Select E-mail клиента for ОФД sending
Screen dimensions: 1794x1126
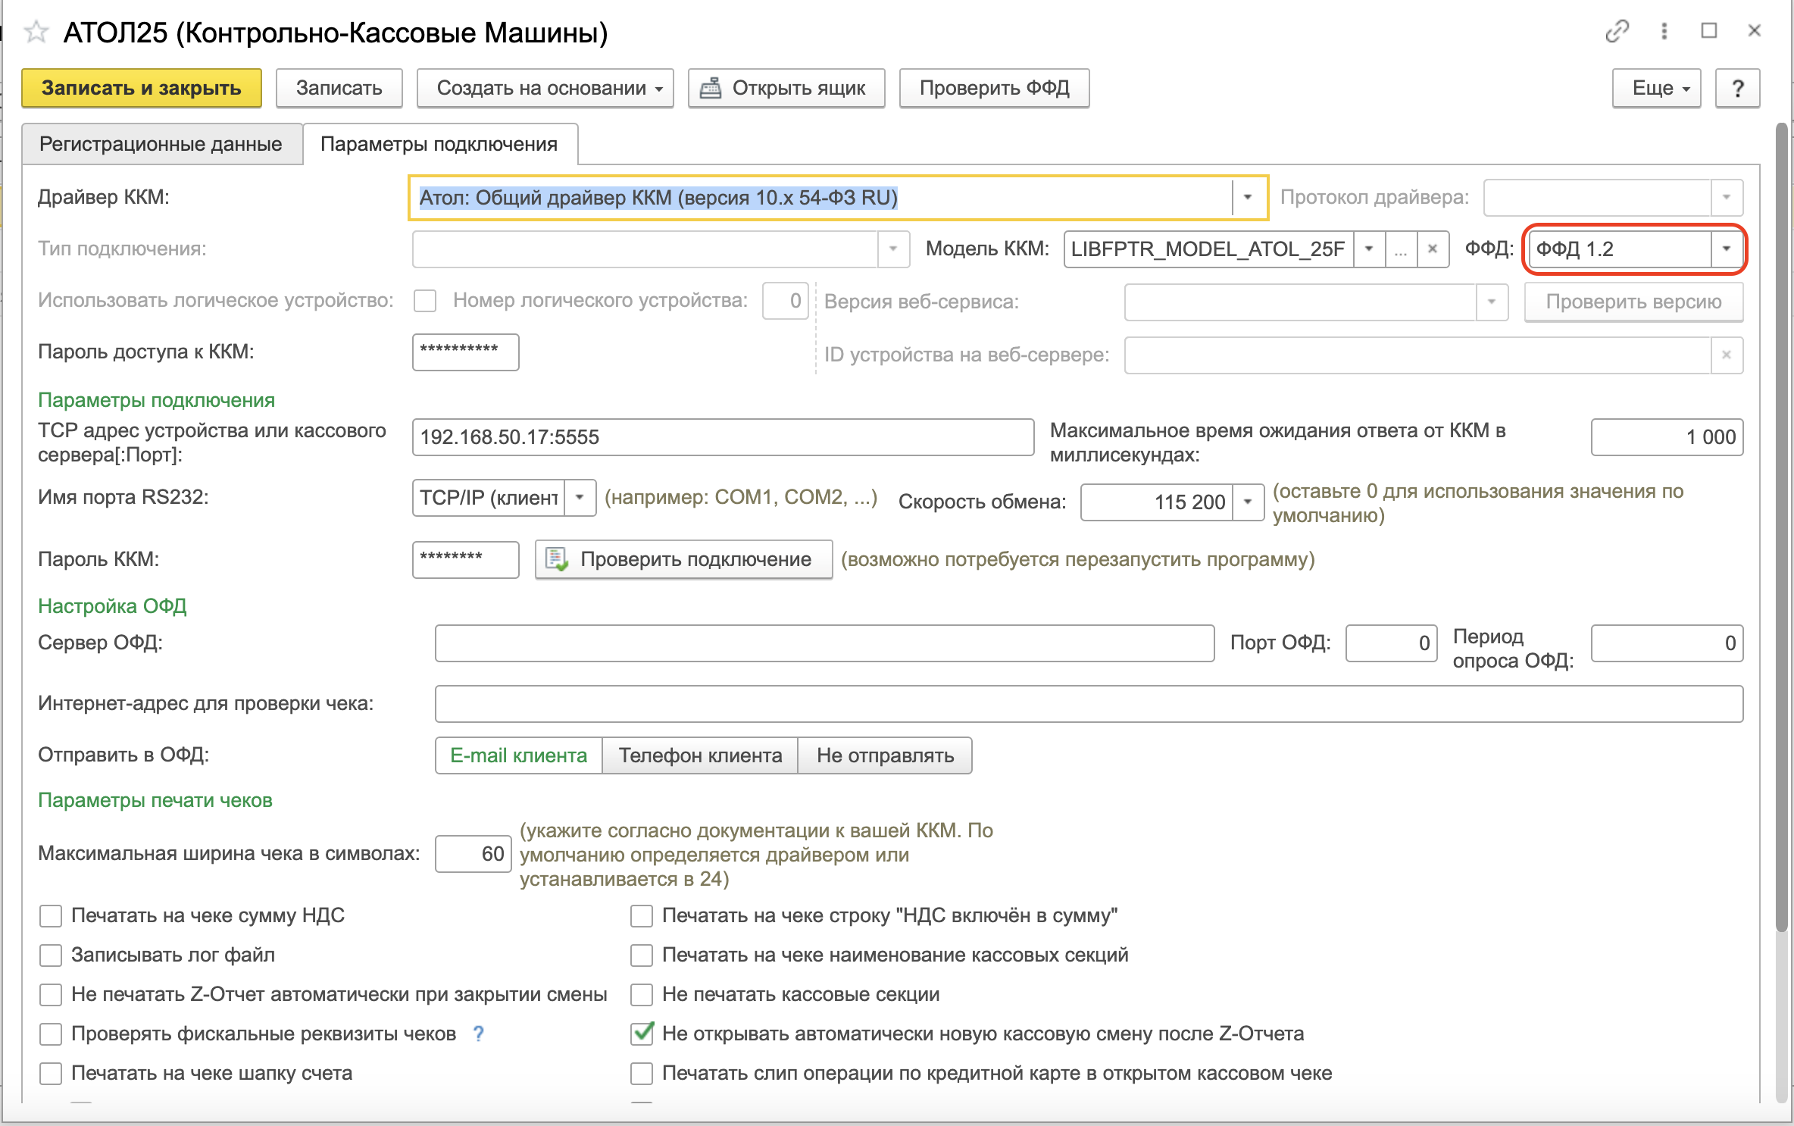pyautogui.click(x=519, y=755)
